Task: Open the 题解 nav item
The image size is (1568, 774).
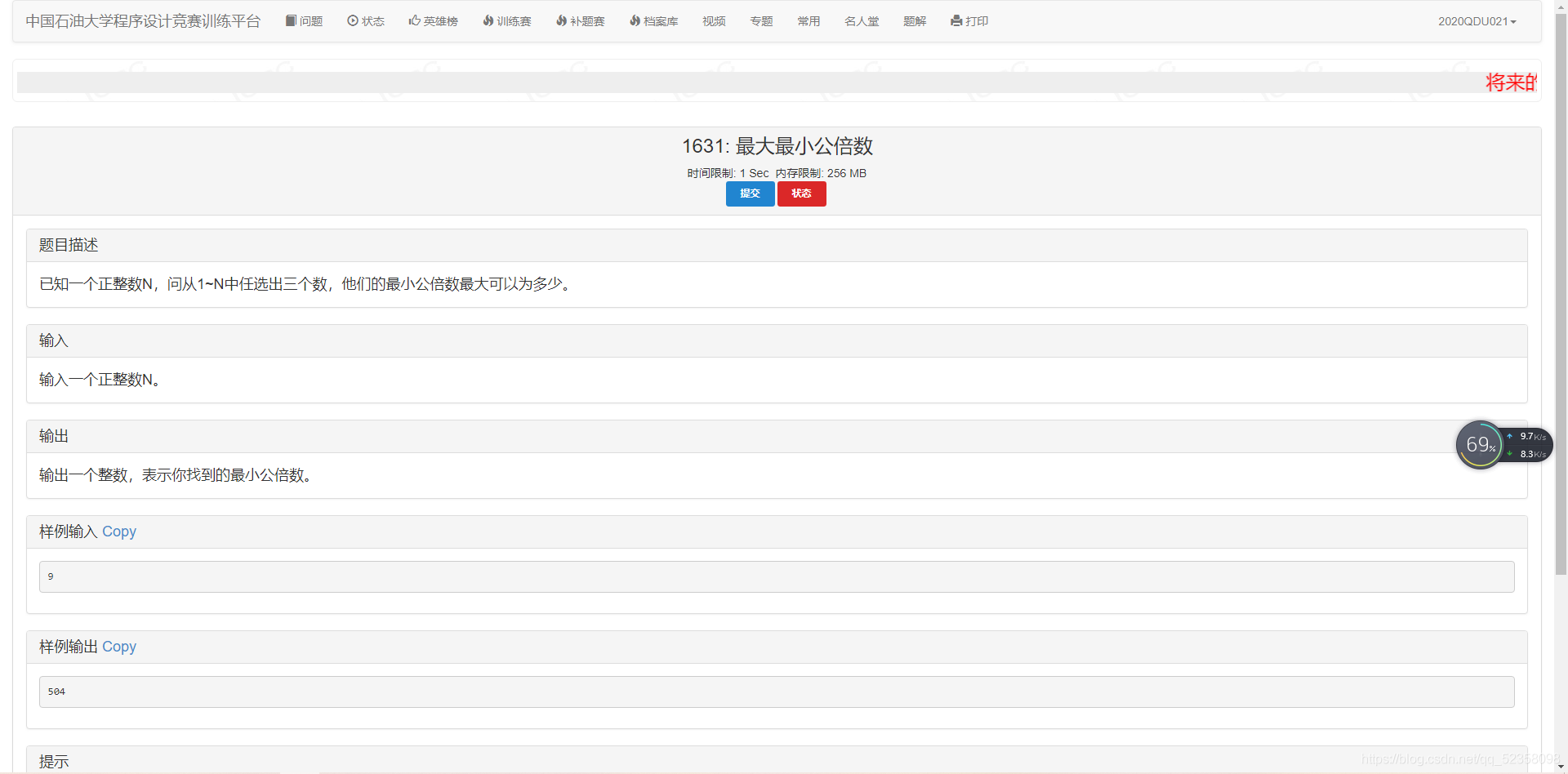Action: pos(915,21)
